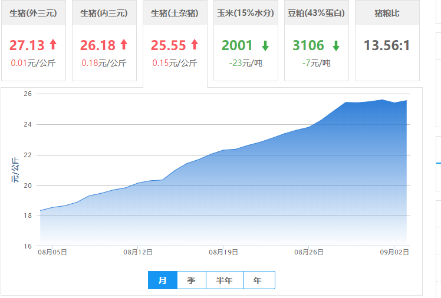Click the 0.15元/公斤 change text
This screenshot has height=298, width=441.
[x=175, y=63]
